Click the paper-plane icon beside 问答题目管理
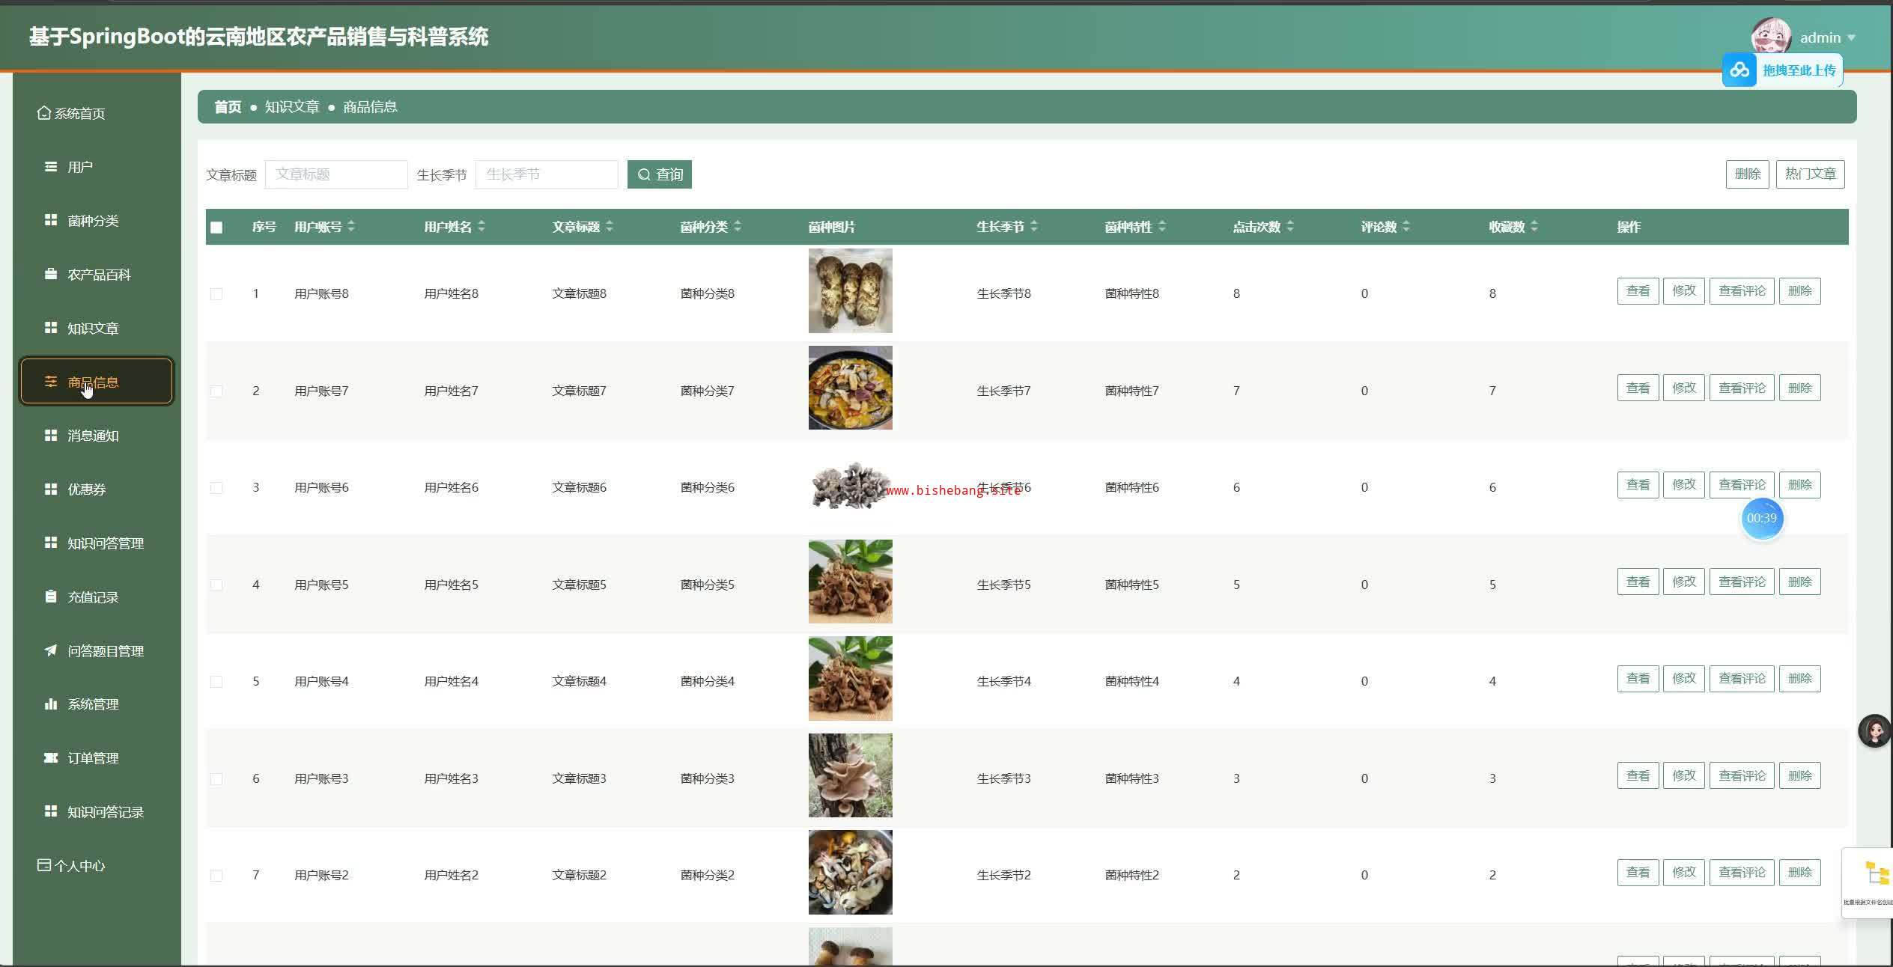Image resolution: width=1893 pixels, height=967 pixels. pyautogui.click(x=51, y=650)
